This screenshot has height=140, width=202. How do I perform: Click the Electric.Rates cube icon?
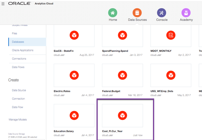(x=74, y=75)
